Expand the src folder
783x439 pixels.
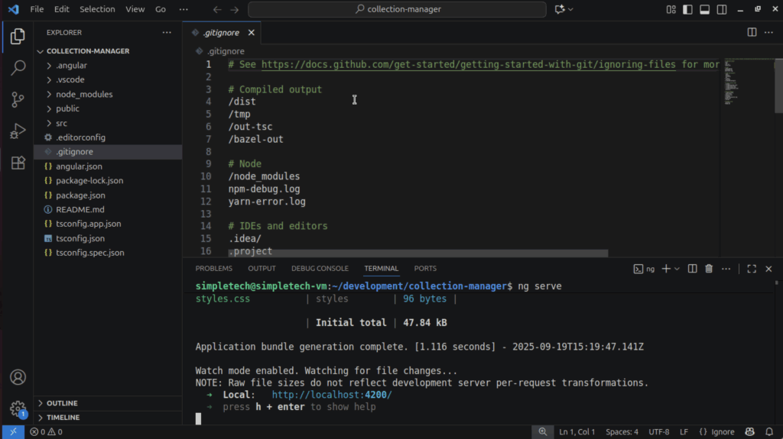pos(61,123)
